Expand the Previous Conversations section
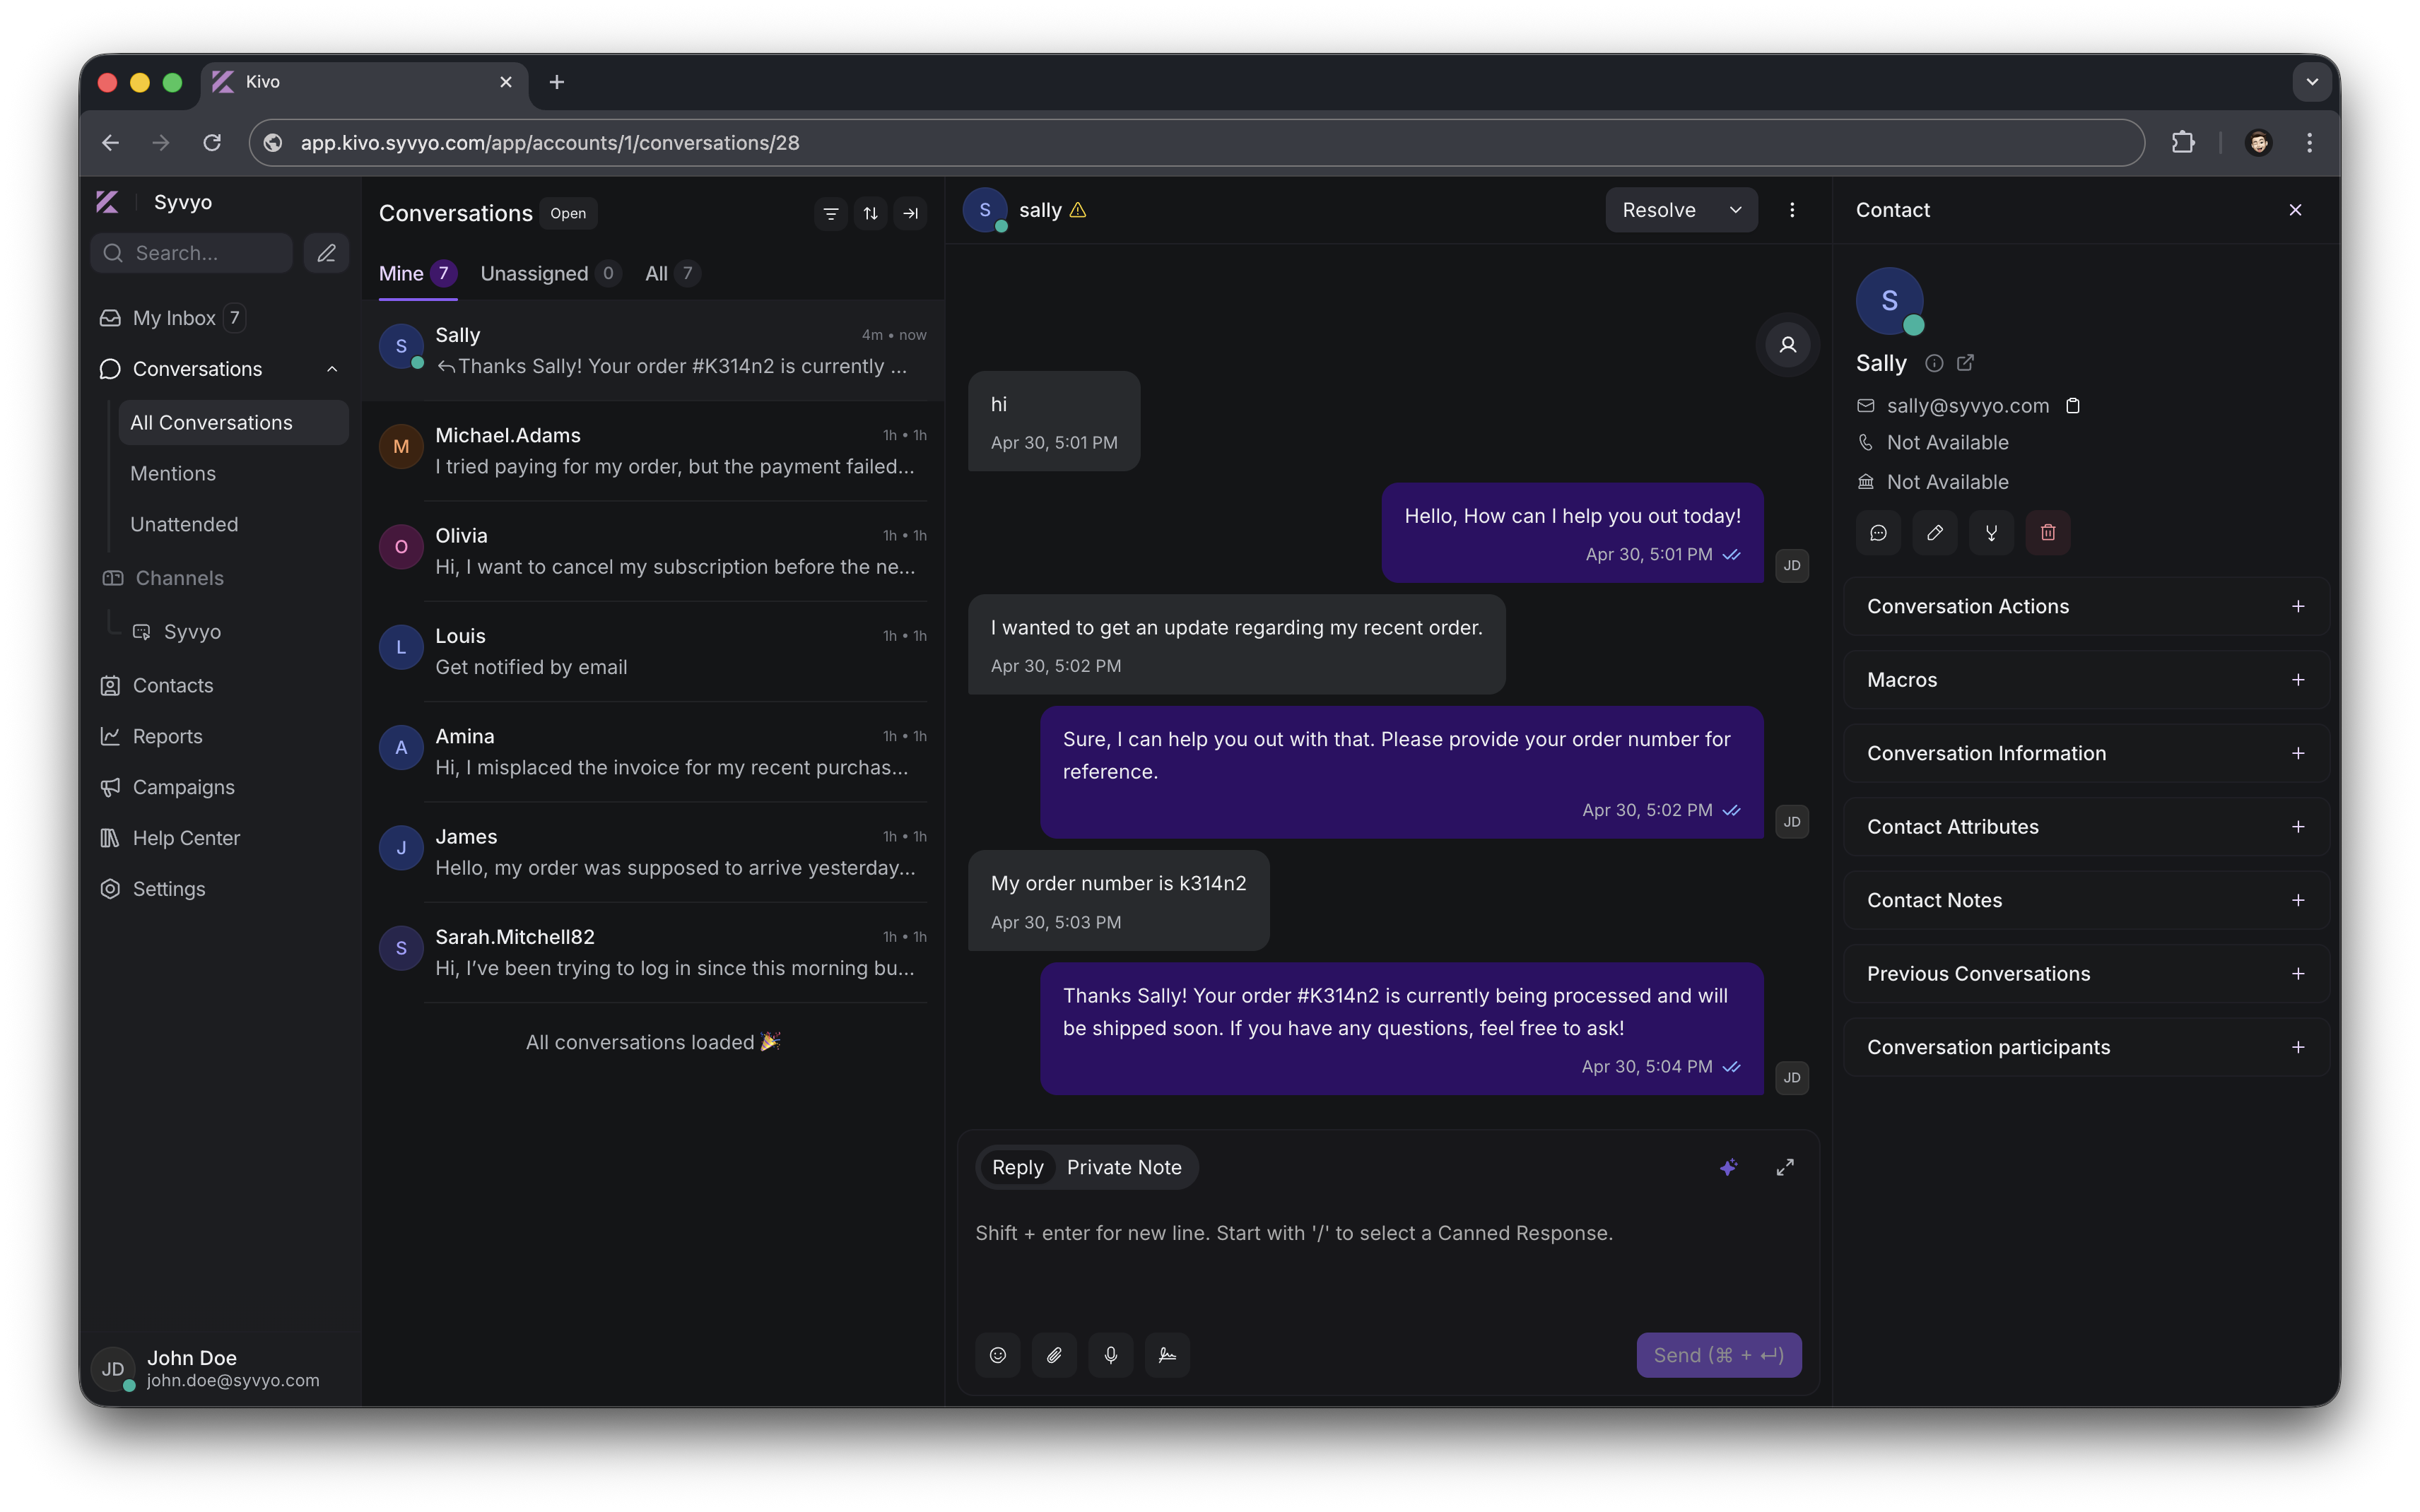The image size is (2420, 1512). tap(2298, 973)
